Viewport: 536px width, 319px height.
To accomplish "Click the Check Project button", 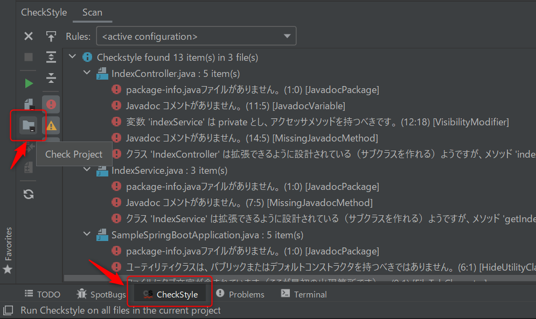I will (x=28, y=125).
